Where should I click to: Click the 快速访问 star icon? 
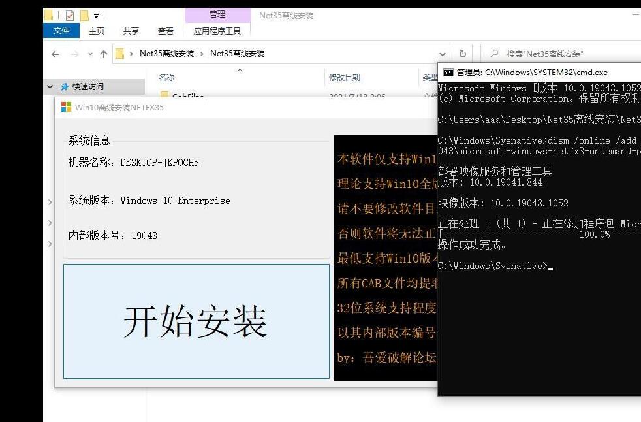[65, 87]
